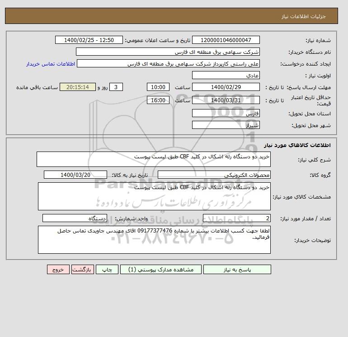Click the پاسخ به نیاز button
Screen dimensions: 348x337
(x=237, y=270)
